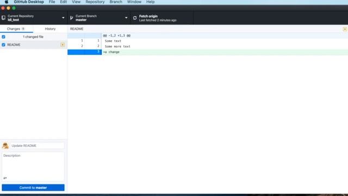Switch to the Changes tab

click(x=16, y=29)
